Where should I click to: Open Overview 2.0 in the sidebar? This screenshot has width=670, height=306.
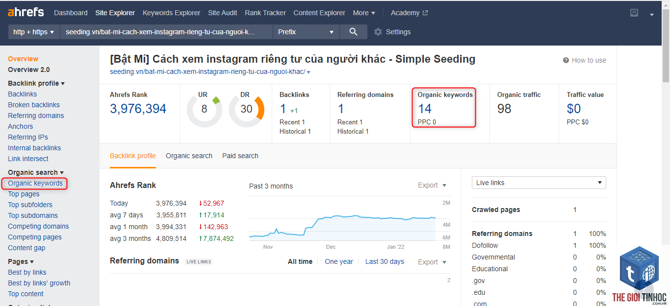(29, 70)
